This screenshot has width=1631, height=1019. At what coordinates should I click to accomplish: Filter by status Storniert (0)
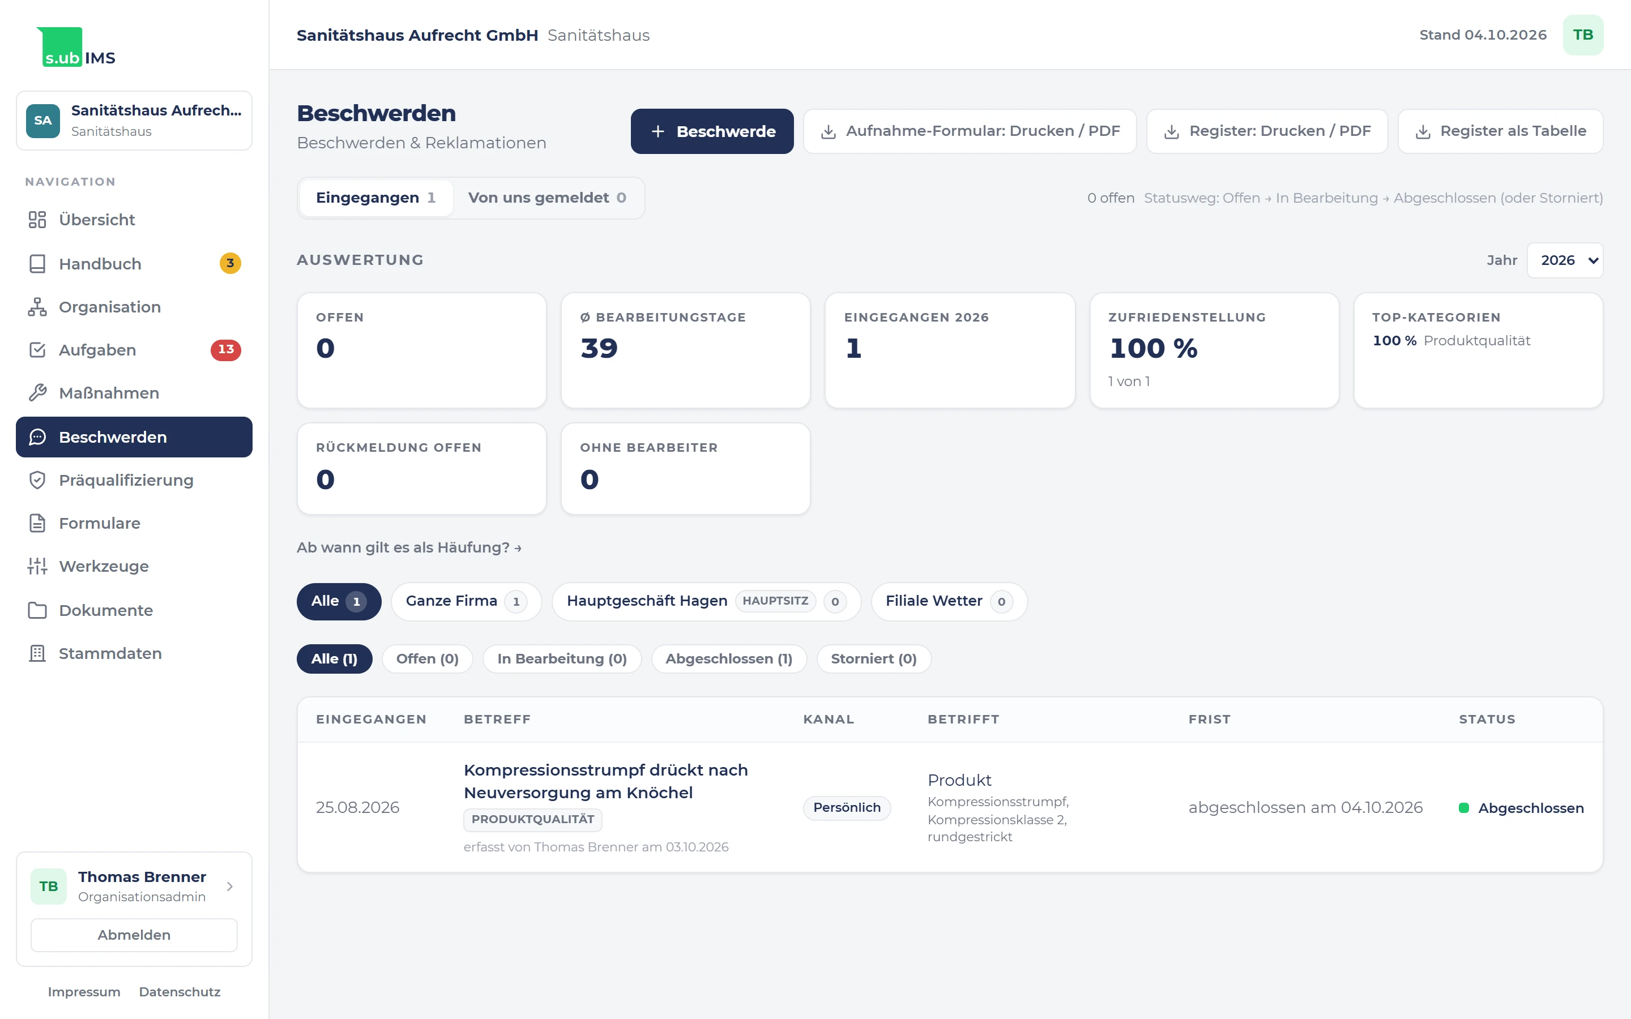coord(873,658)
